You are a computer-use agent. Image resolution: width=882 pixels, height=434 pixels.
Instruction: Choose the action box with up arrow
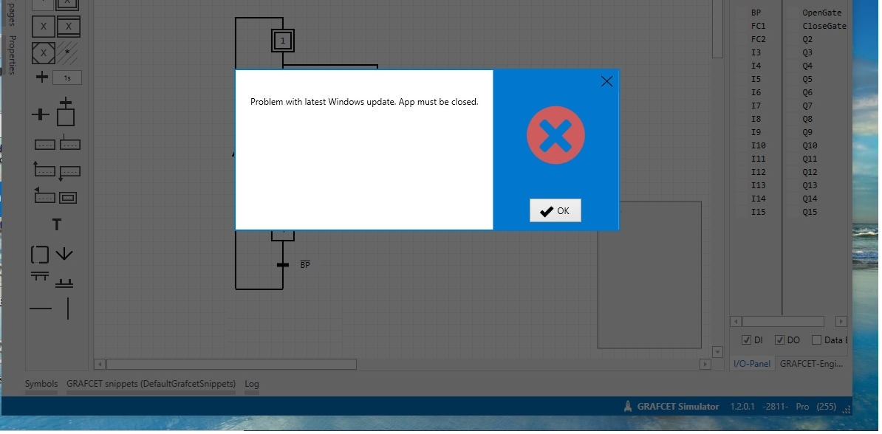(x=44, y=168)
